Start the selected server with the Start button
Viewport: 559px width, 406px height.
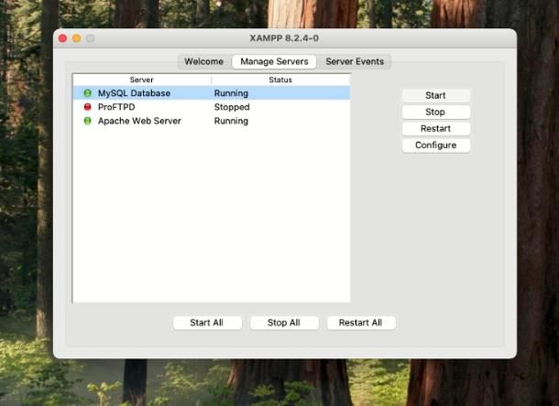pyautogui.click(x=435, y=95)
